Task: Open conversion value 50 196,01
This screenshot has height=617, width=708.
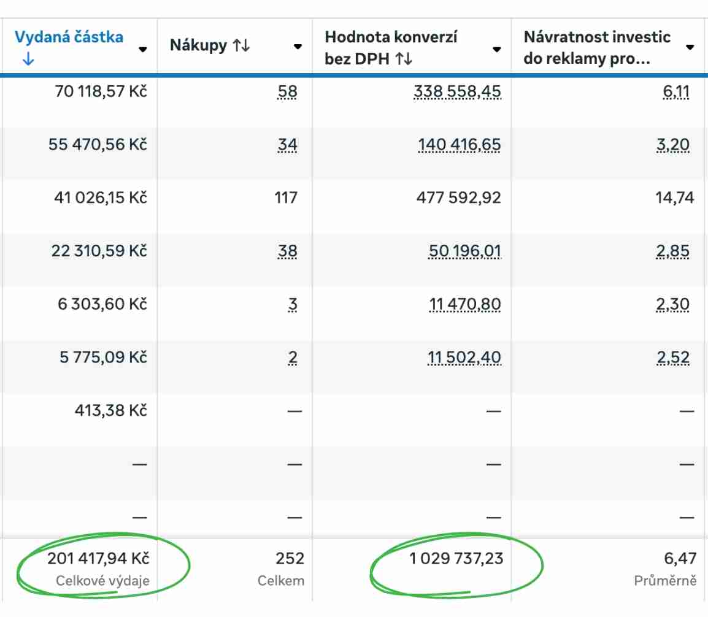Action: 464,250
